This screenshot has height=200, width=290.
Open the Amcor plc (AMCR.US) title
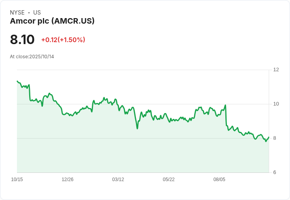coord(52,21)
